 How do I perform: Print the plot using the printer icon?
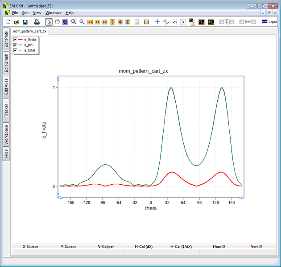pos(37,22)
